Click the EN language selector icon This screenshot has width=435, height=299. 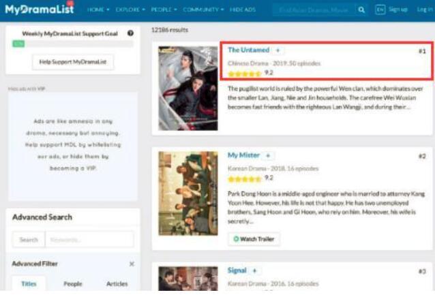click(x=380, y=10)
